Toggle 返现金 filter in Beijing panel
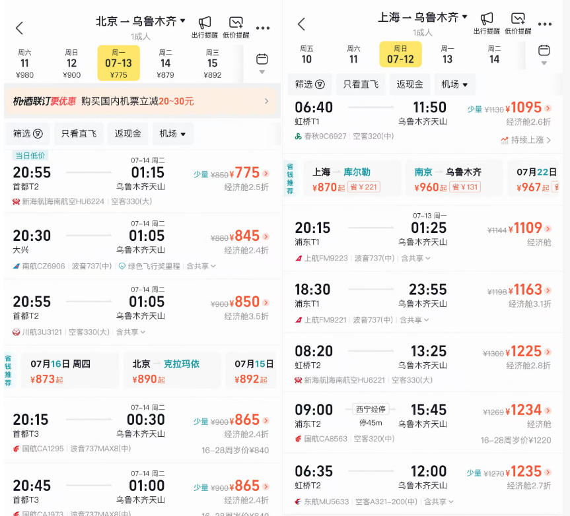The image size is (570, 516). click(x=128, y=134)
